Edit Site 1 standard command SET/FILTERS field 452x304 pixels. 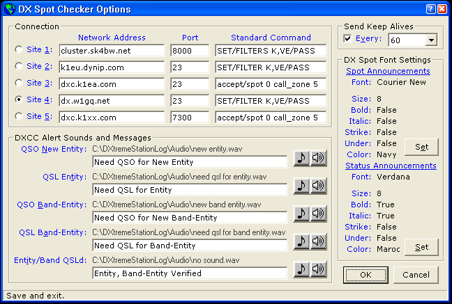(x=271, y=51)
